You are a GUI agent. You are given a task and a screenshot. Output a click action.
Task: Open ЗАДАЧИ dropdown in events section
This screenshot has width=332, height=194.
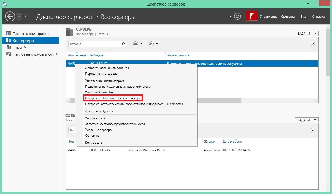[x=307, y=120]
